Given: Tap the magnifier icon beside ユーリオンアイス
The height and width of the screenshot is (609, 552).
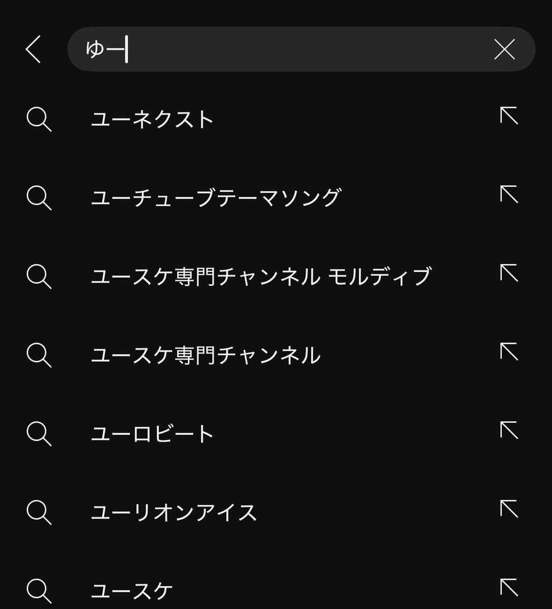Looking at the screenshot, I should (39, 512).
